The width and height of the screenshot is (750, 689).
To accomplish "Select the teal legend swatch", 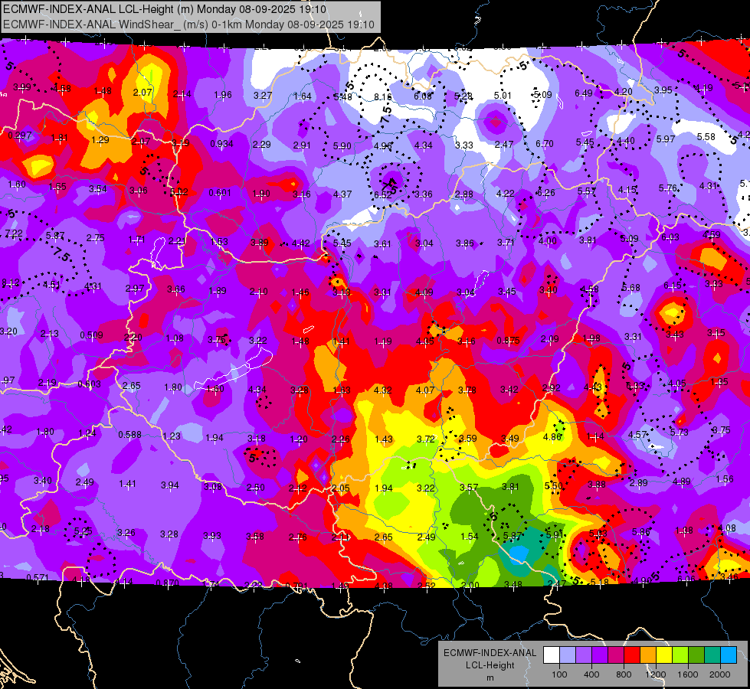I will tap(712, 655).
